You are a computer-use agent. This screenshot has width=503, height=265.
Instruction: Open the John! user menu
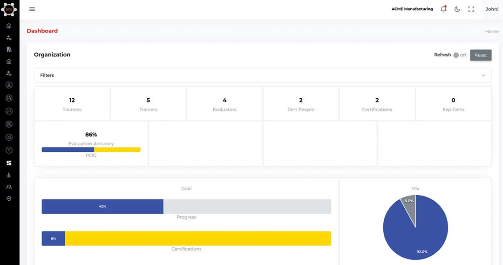click(492, 9)
